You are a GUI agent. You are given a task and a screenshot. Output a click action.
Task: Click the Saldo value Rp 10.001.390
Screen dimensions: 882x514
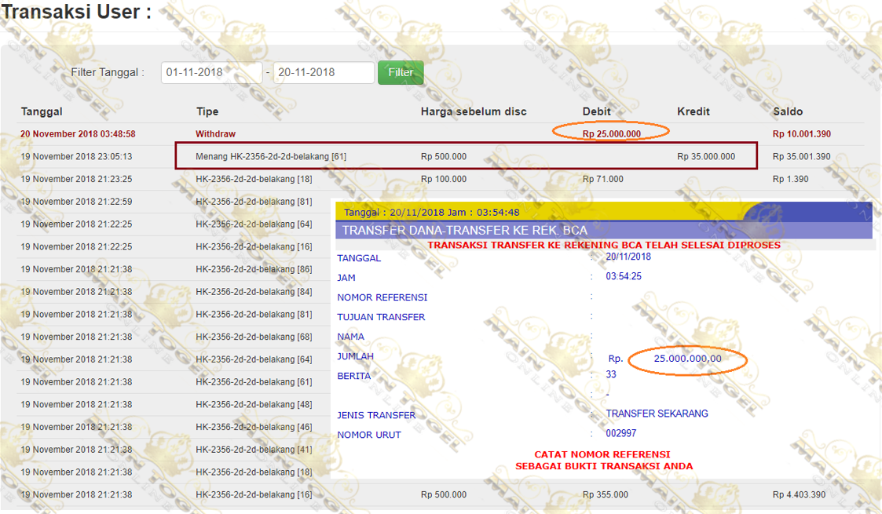tap(801, 134)
